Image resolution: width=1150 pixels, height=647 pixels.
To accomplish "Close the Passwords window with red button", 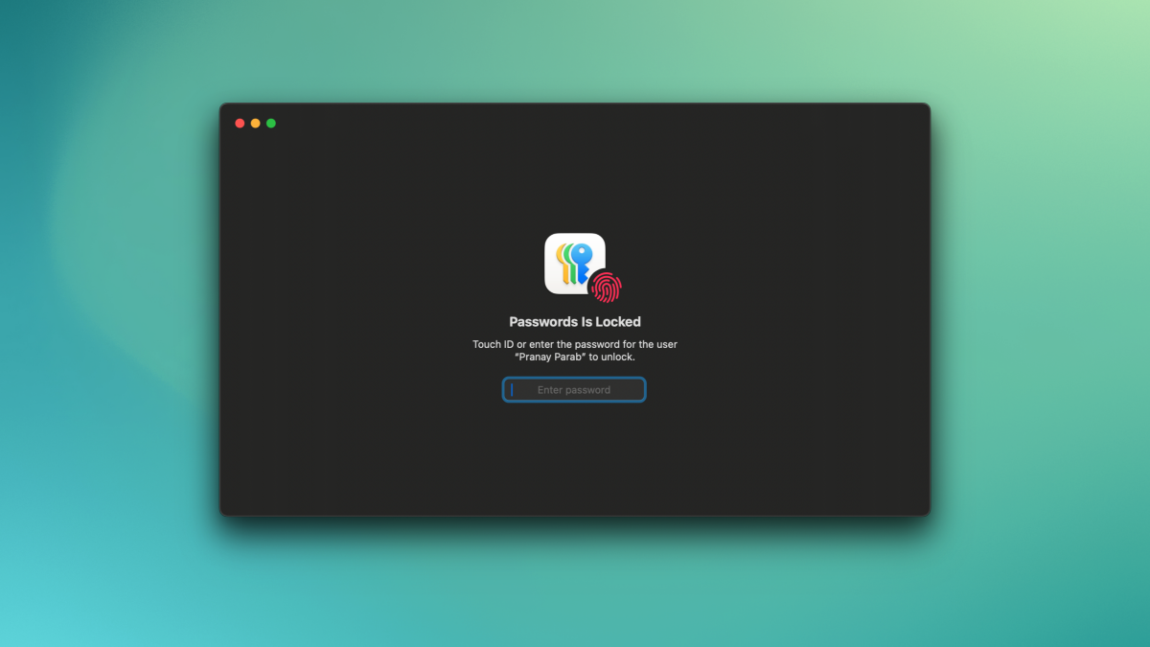I will [x=240, y=123].
